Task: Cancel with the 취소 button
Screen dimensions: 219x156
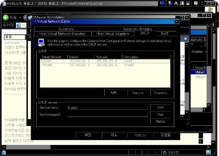Action: click(114, 135)
